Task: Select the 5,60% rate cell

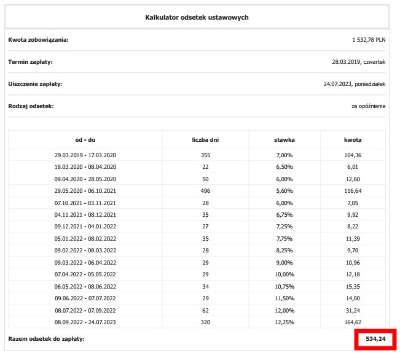Action: point(284,191)
